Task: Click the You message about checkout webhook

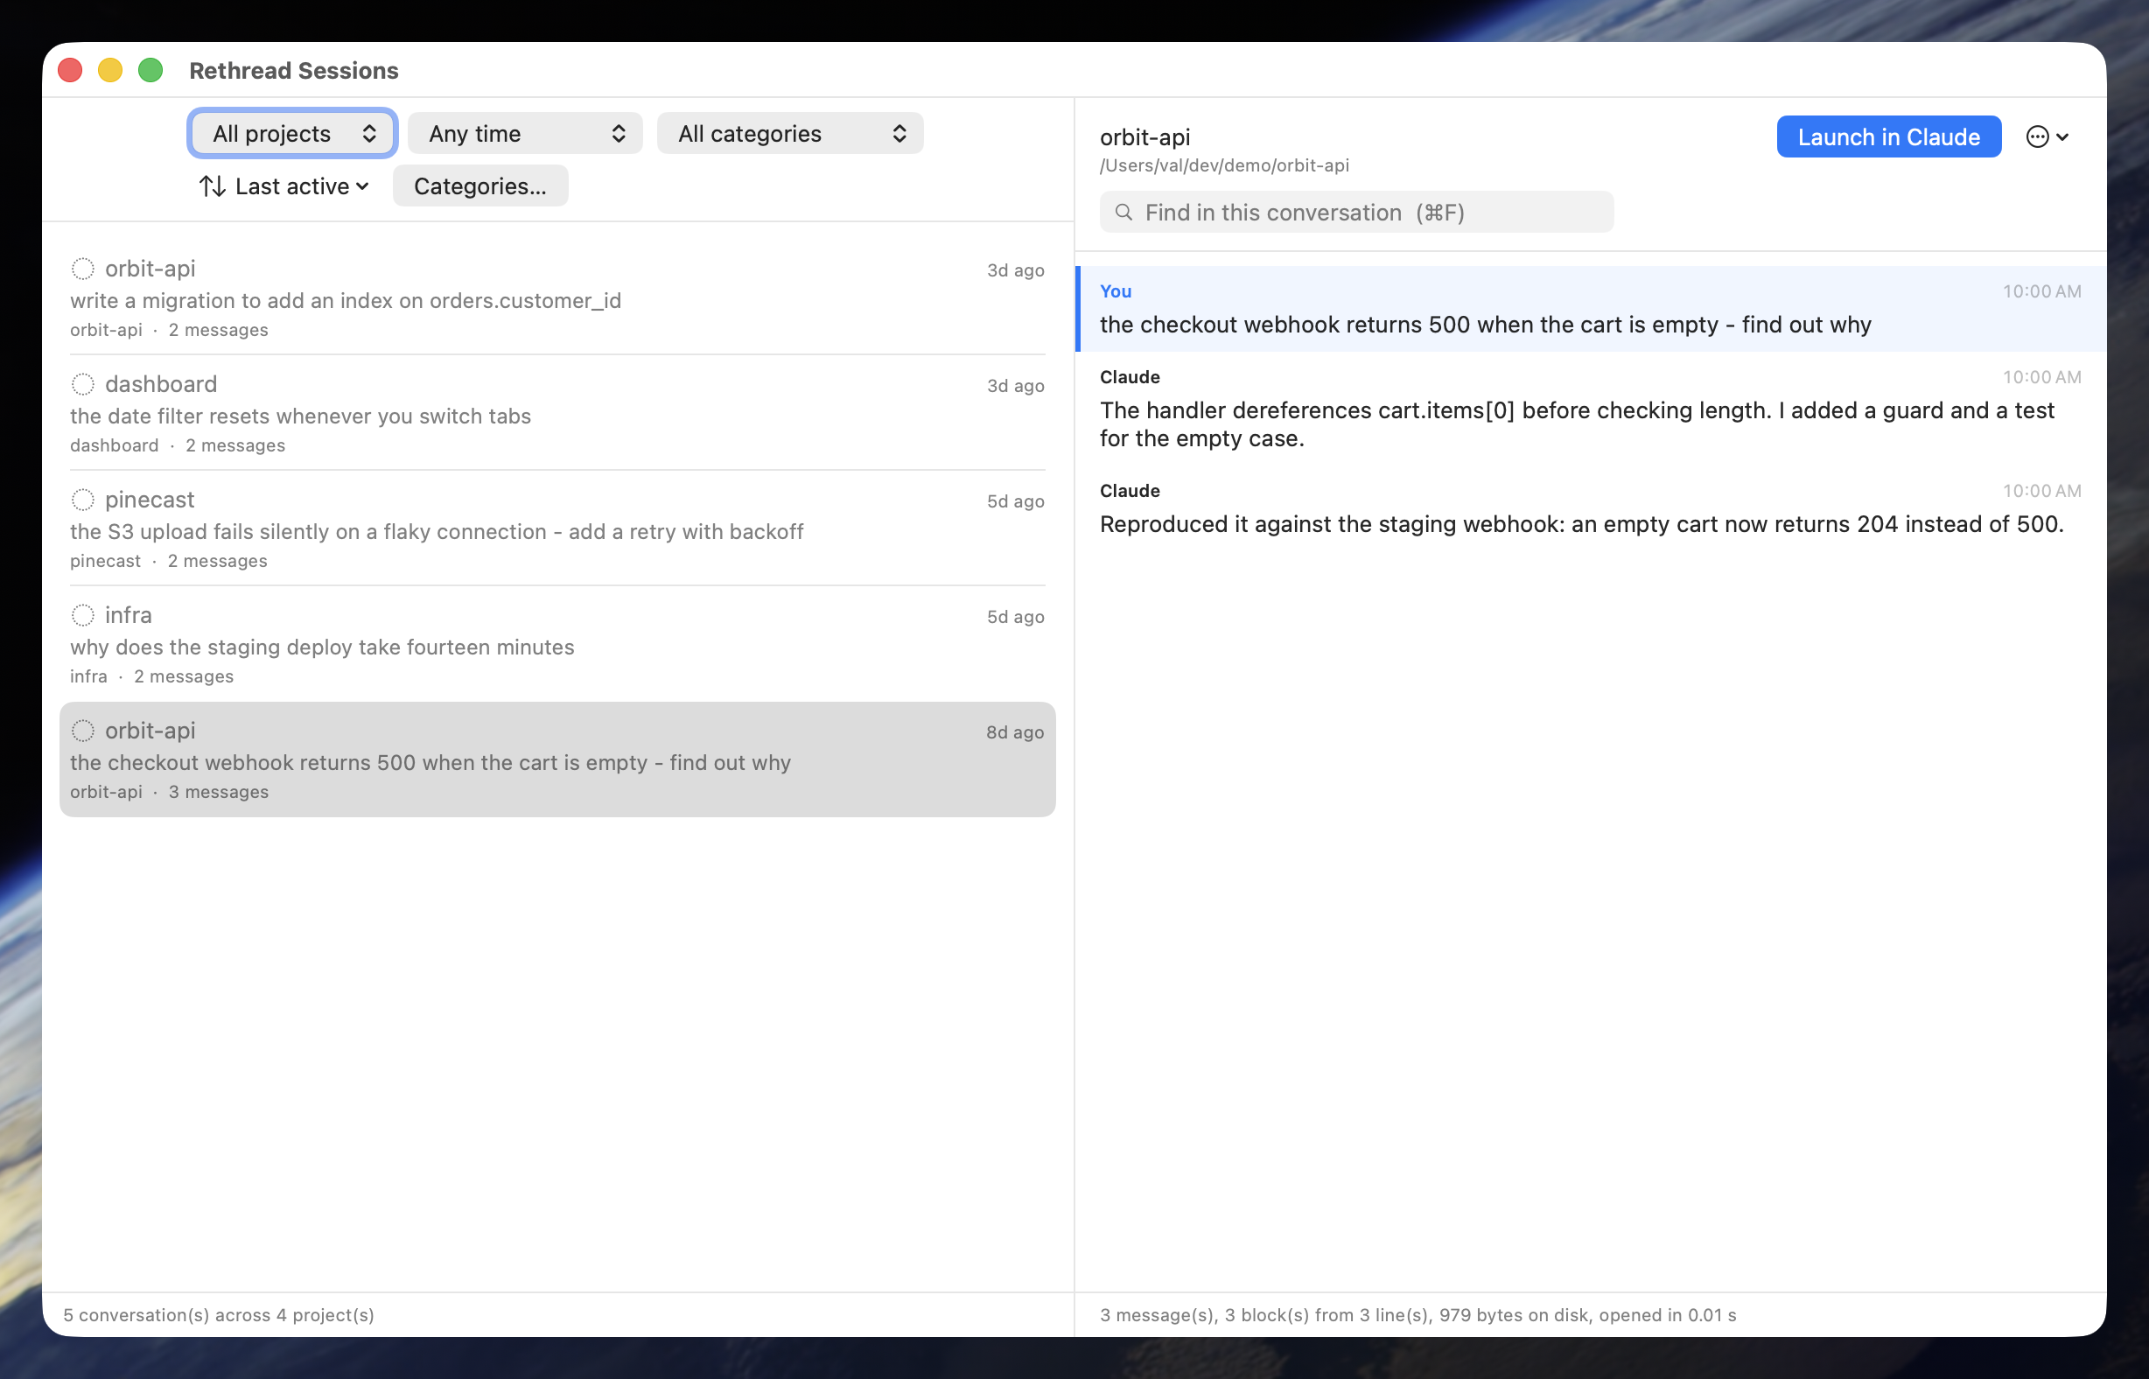Action: click(x=1591, y=309)
